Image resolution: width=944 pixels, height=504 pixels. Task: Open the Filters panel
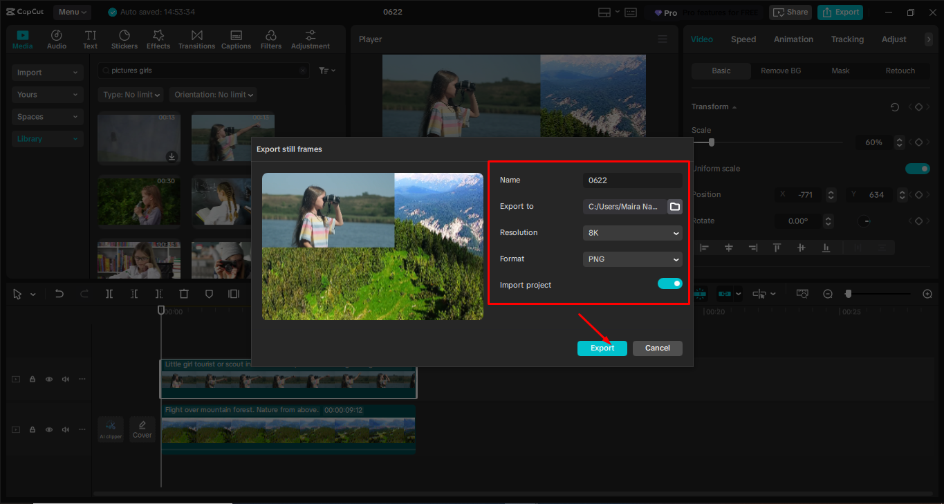pos(270,39)
